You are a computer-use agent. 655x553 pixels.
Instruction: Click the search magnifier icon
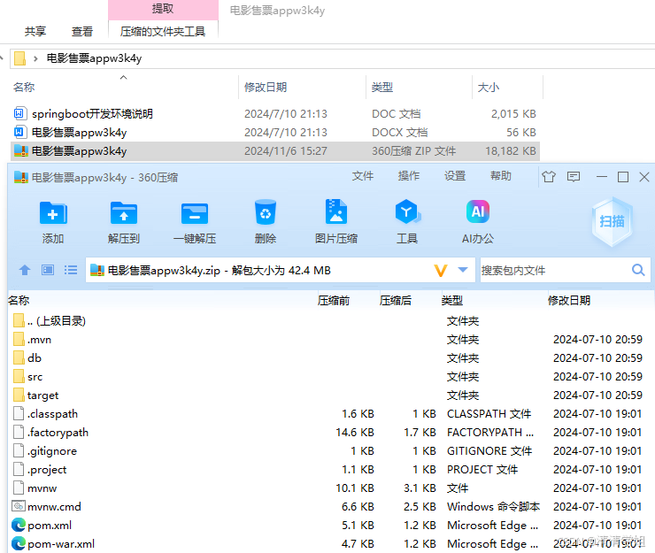pos(638,270)
